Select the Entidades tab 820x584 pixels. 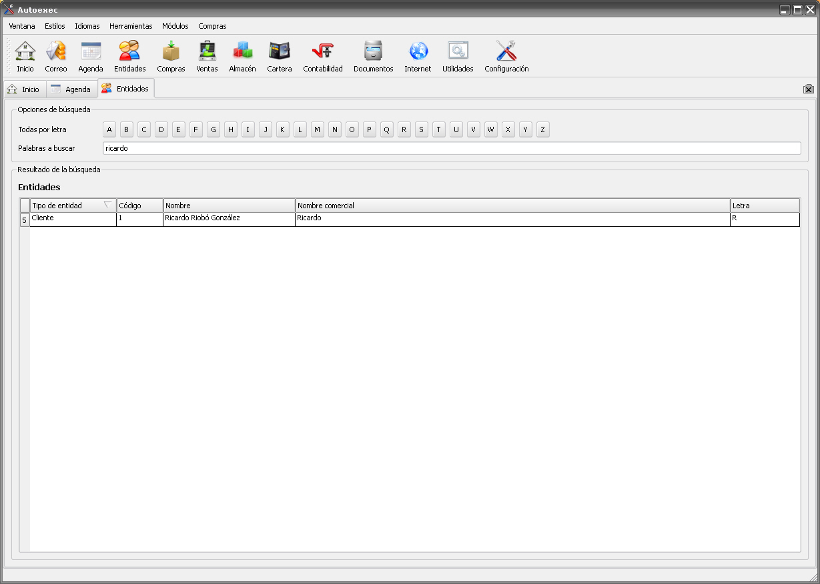click(125, 88)
